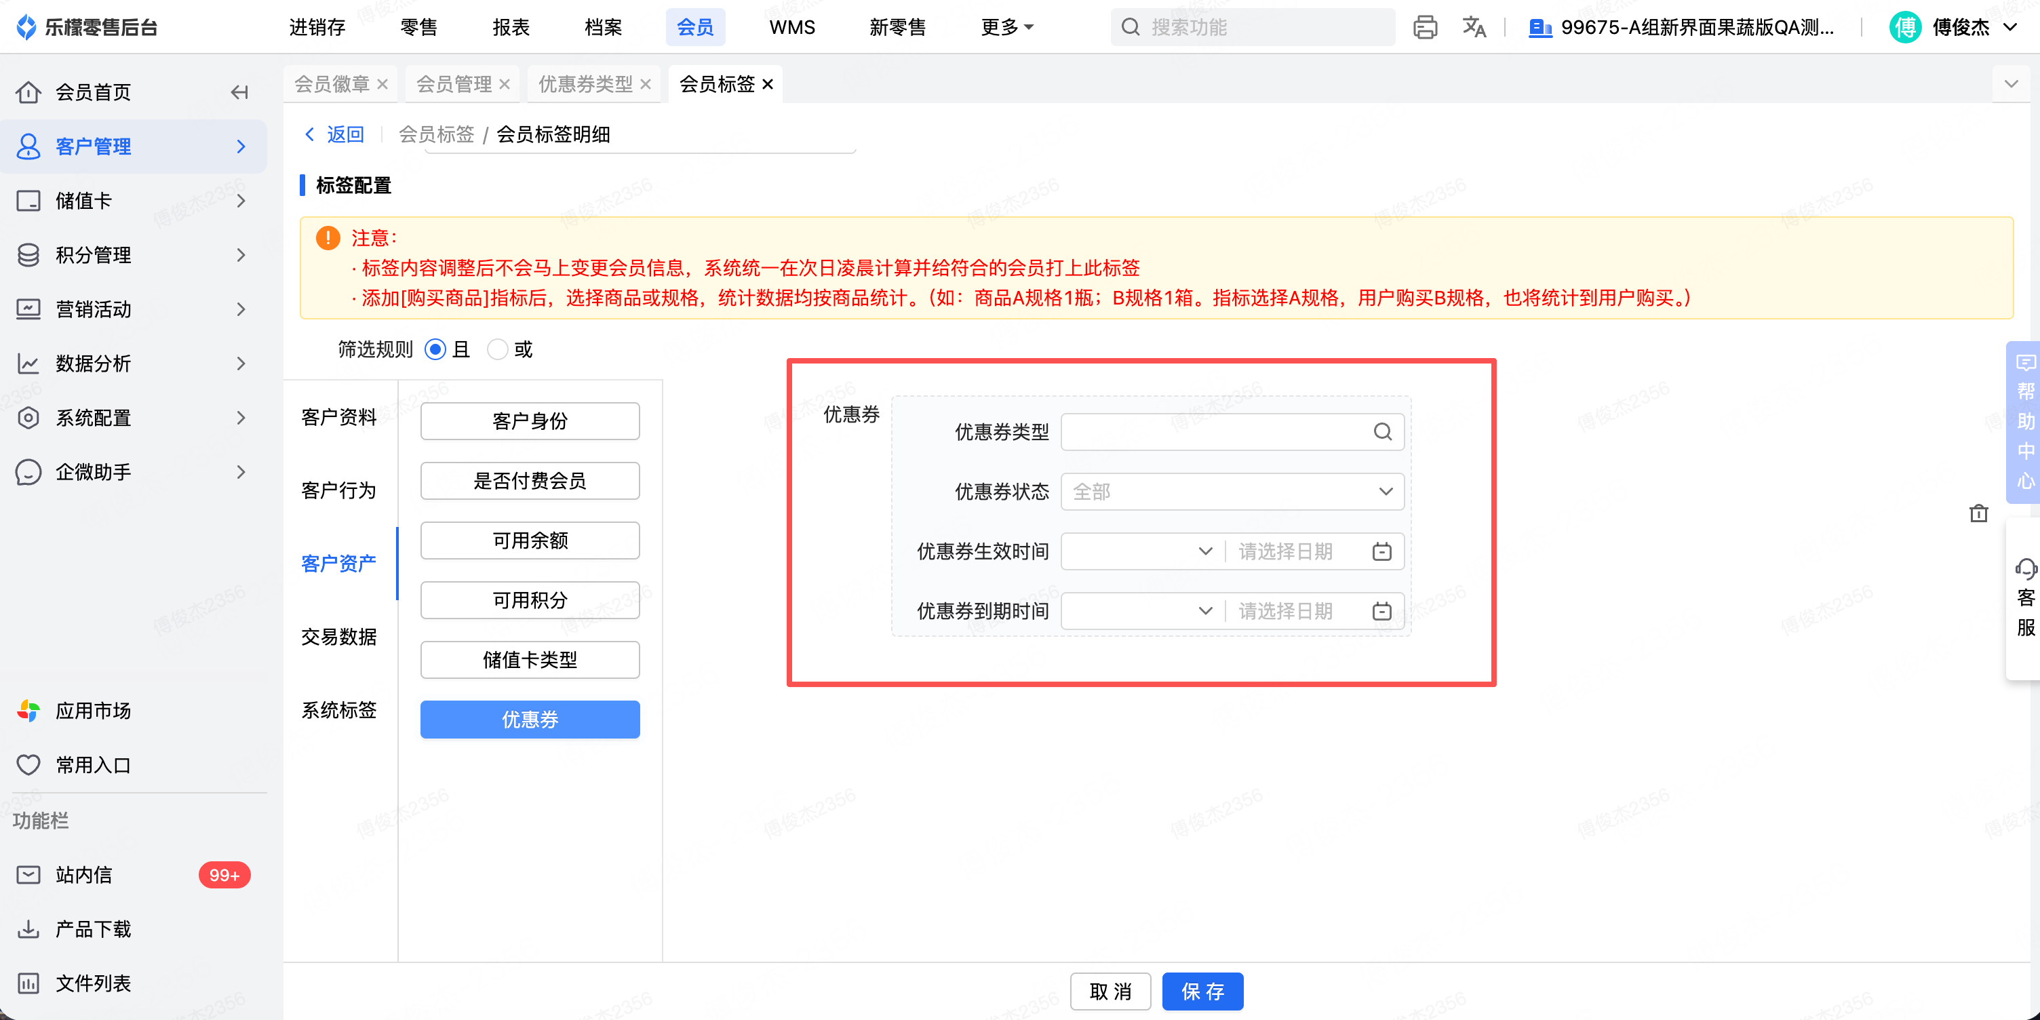Open the 优惠券状态 dropdown
The width and height of the screenshot is (2040, 1020).
tap(1232, 492)
